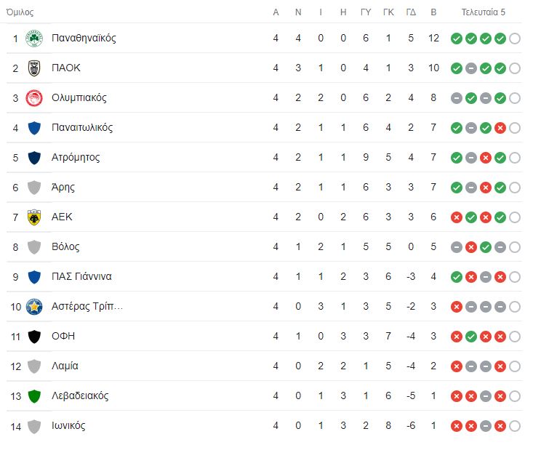This screenshot has height=450, width=541.
Task: Click Παναθηναϊκός first green win checkmark
Action: pos(457,39)
